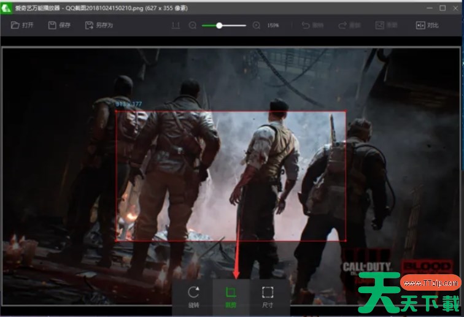Click the 159% zoom percentage label
Screen dimensions: 464x317
273,26
